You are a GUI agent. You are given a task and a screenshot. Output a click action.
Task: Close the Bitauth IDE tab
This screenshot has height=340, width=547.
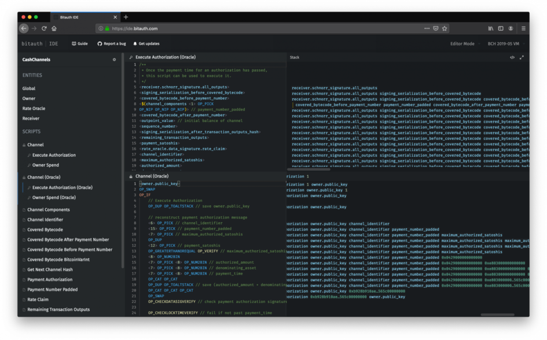pos(115,17)
